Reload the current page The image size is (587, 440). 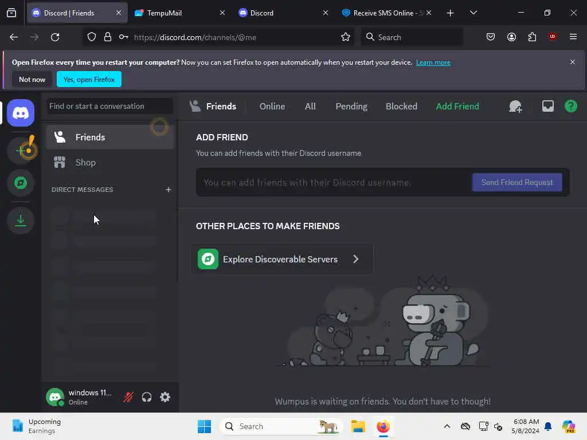click(x=55, y=37)
